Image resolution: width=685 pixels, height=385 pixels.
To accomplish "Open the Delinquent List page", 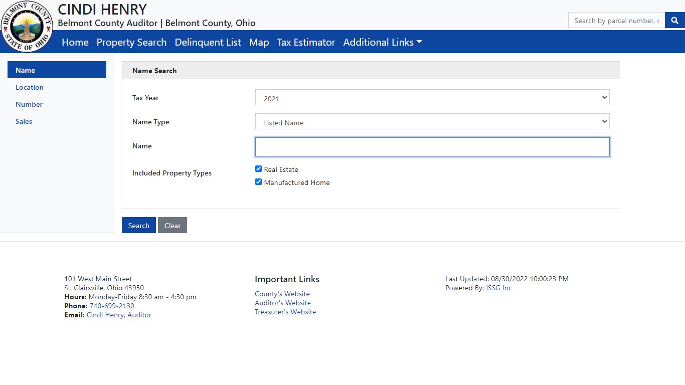I will pyautogui.click(x=208, y=42).
